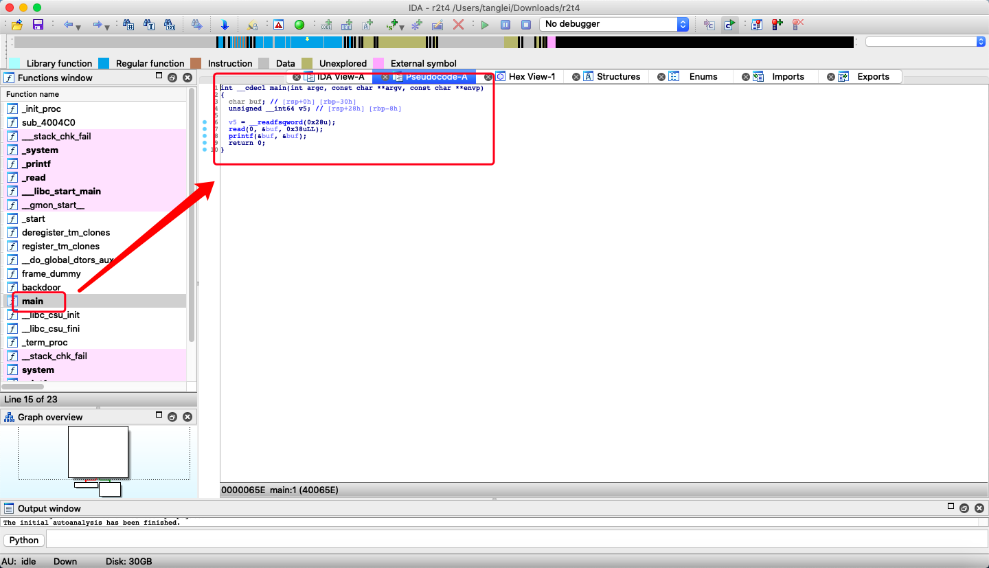Image resolution: width=989 pixels, height=568 pixels.
Task: Click the pencil edit toolbar icon
Action: (437, 25)
